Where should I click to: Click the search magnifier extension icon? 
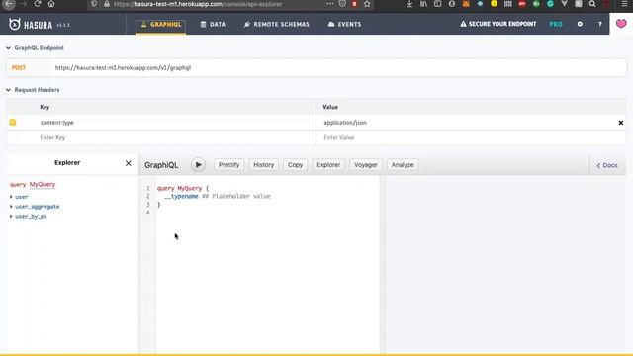pyautogui.click(x=592, y=4)
